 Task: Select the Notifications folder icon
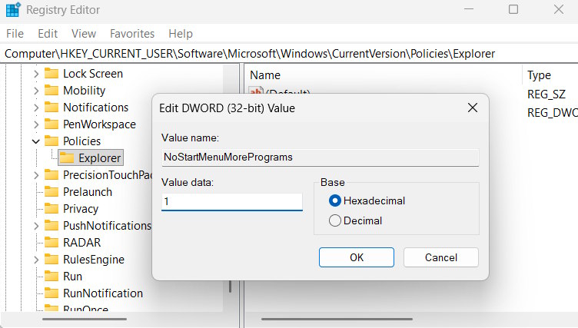[x=51, y=108]
